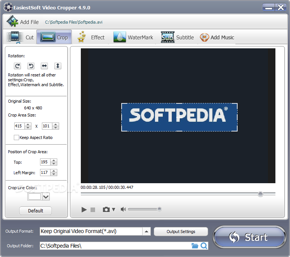Viewport: 290px width, 257px height.
Task: Expand the Output Format dropdown
Action: [146, 231]
